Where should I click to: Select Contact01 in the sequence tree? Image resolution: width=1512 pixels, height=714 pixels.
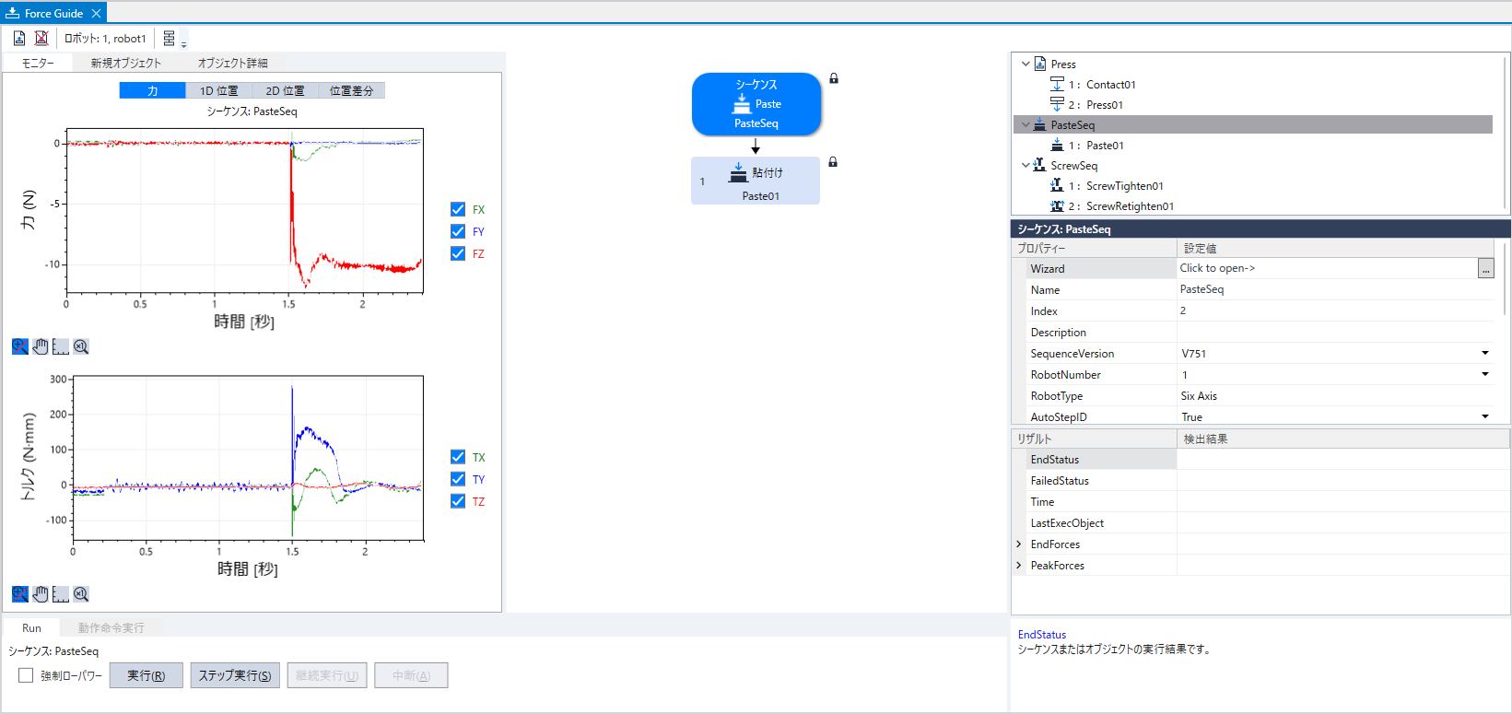pyautogui.click(x=1110, y=85)
